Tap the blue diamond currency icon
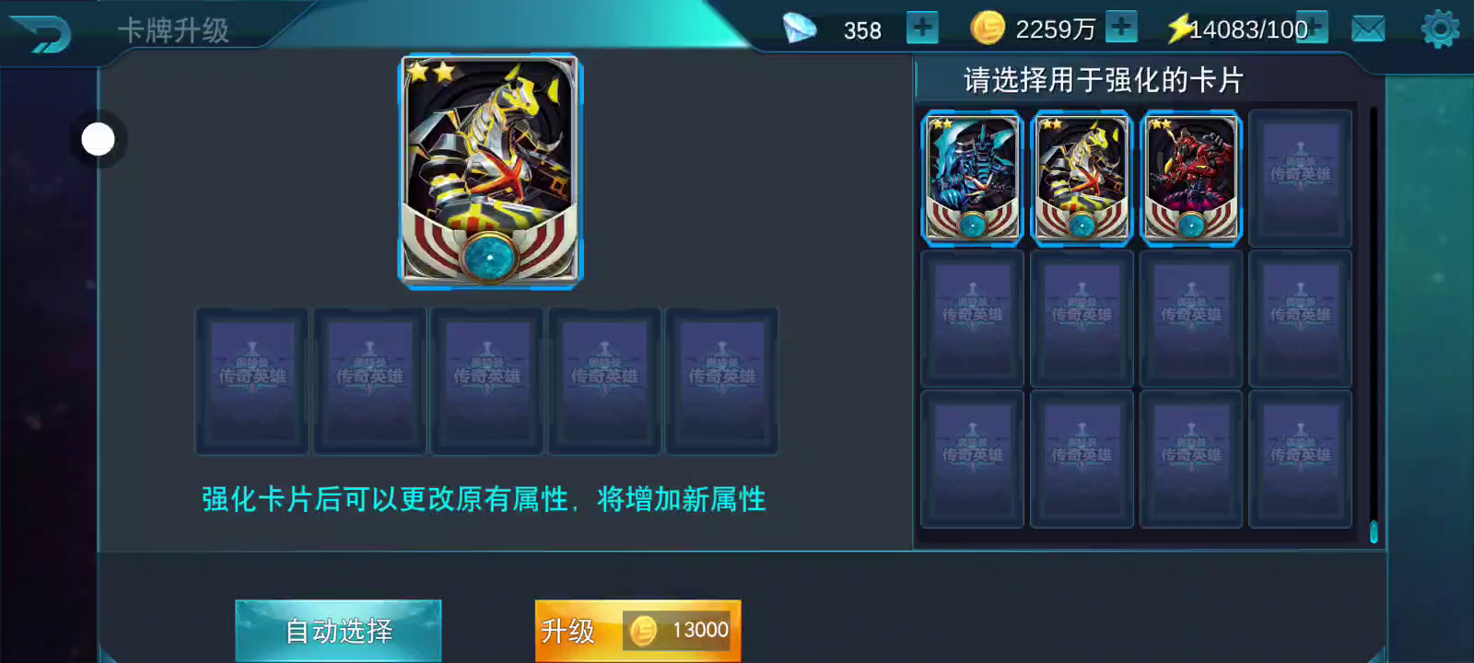 tap(799, 28)
